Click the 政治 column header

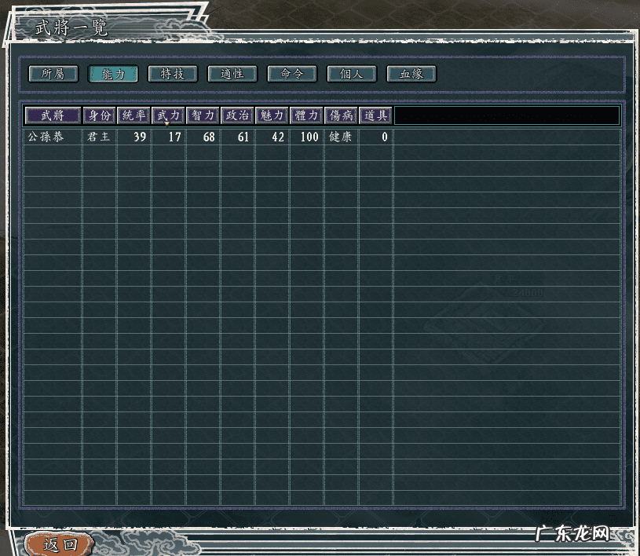pos(237,115)
